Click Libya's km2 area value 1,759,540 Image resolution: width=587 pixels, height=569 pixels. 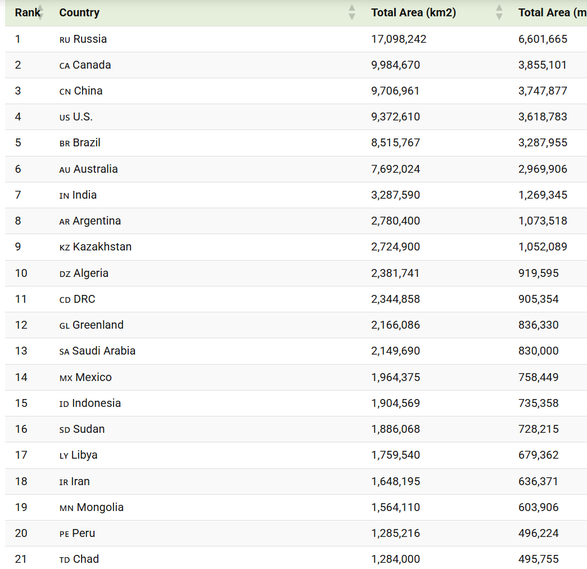coord(395,455)
